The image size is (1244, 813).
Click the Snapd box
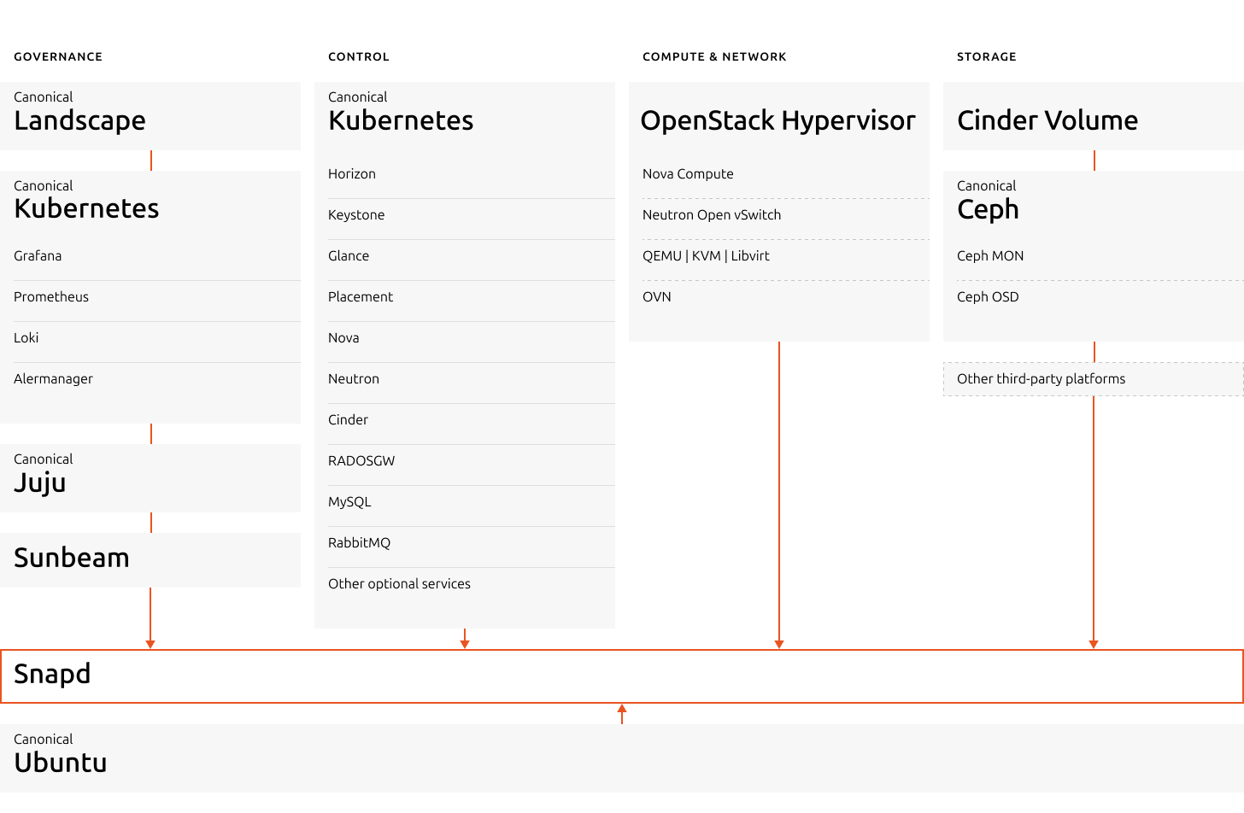pyautogui.click(x=621, y=676)
